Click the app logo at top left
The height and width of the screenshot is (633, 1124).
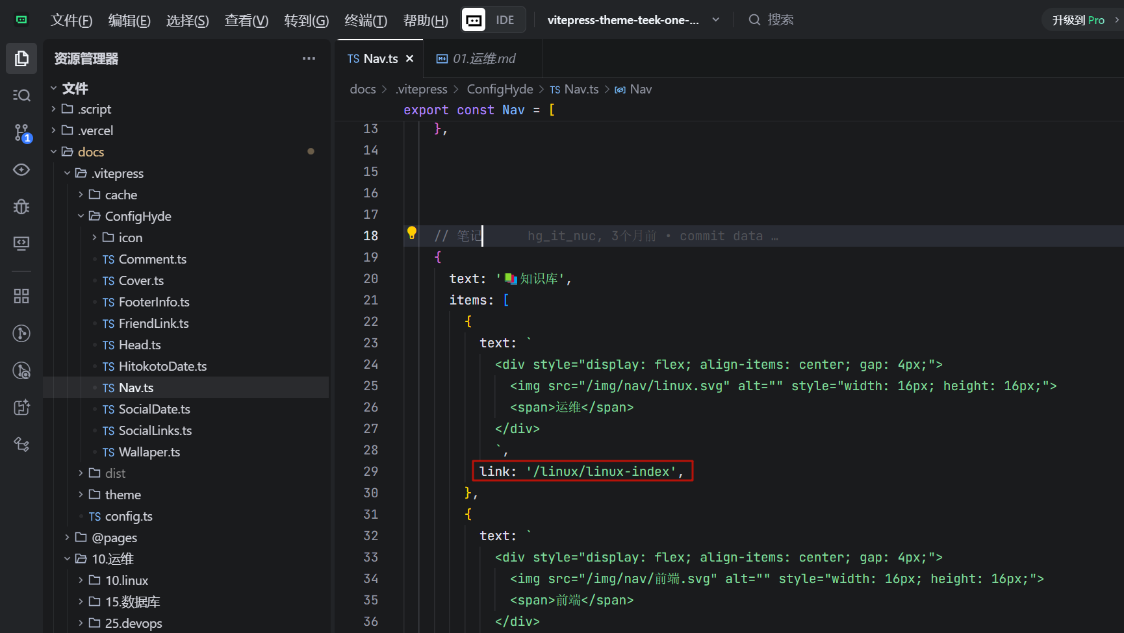[x=21, y=20]
